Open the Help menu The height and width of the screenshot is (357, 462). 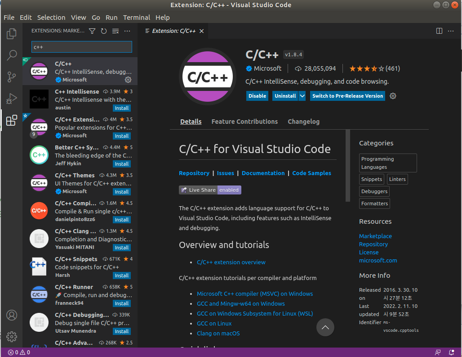(162, 18)
